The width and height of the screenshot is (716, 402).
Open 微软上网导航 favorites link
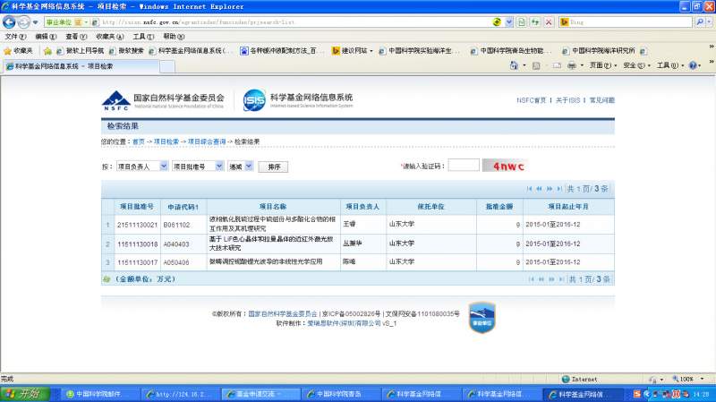80,51
